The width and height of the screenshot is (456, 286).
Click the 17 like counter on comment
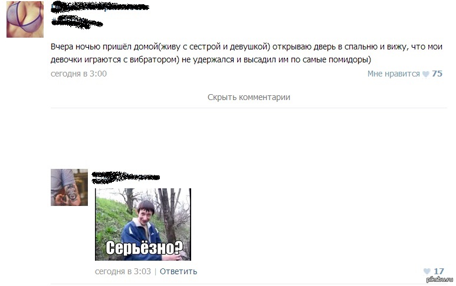[x=439, y=271]
